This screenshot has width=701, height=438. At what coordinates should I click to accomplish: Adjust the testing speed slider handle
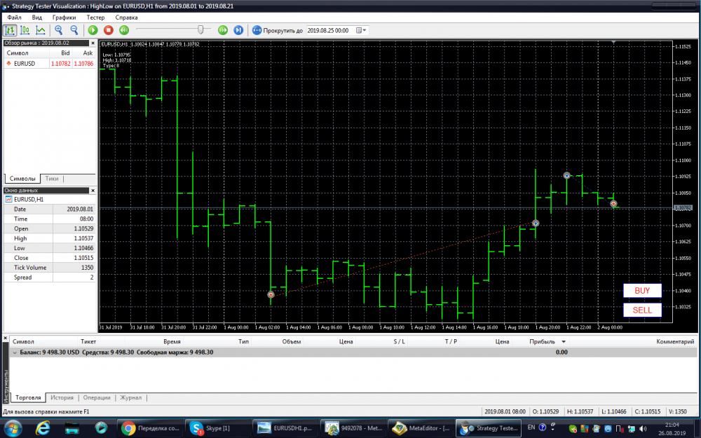coord(200,29)
